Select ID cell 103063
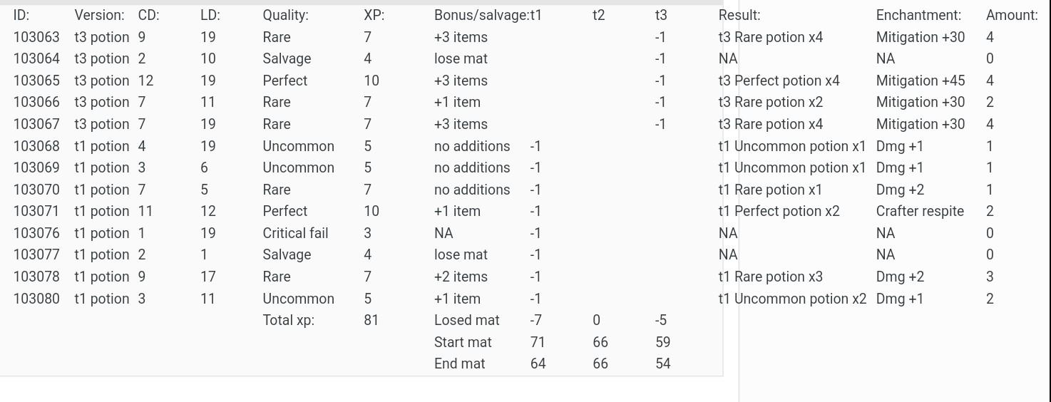This screenshot has width=1051, height=402. (36, 37)
